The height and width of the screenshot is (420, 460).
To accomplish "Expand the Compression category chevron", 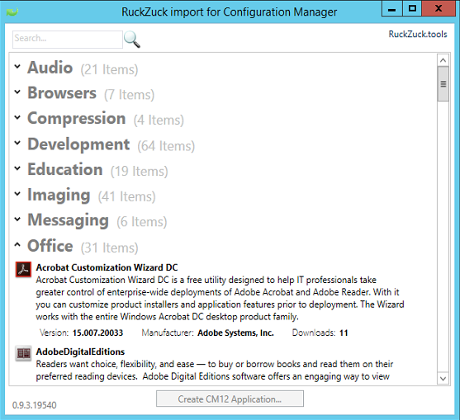I will [17, 117].
